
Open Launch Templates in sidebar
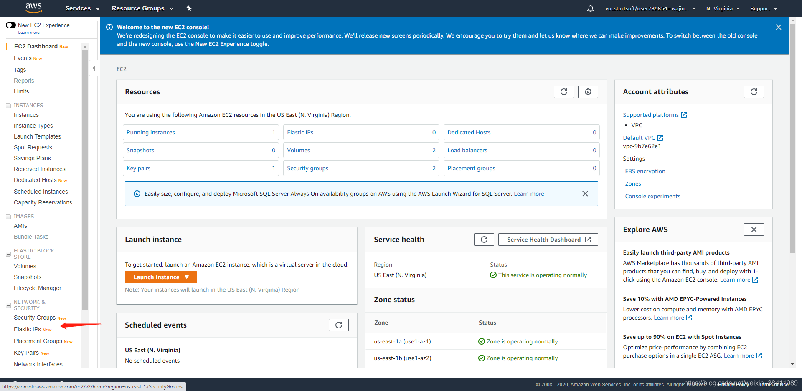click(x=37, y=136)
